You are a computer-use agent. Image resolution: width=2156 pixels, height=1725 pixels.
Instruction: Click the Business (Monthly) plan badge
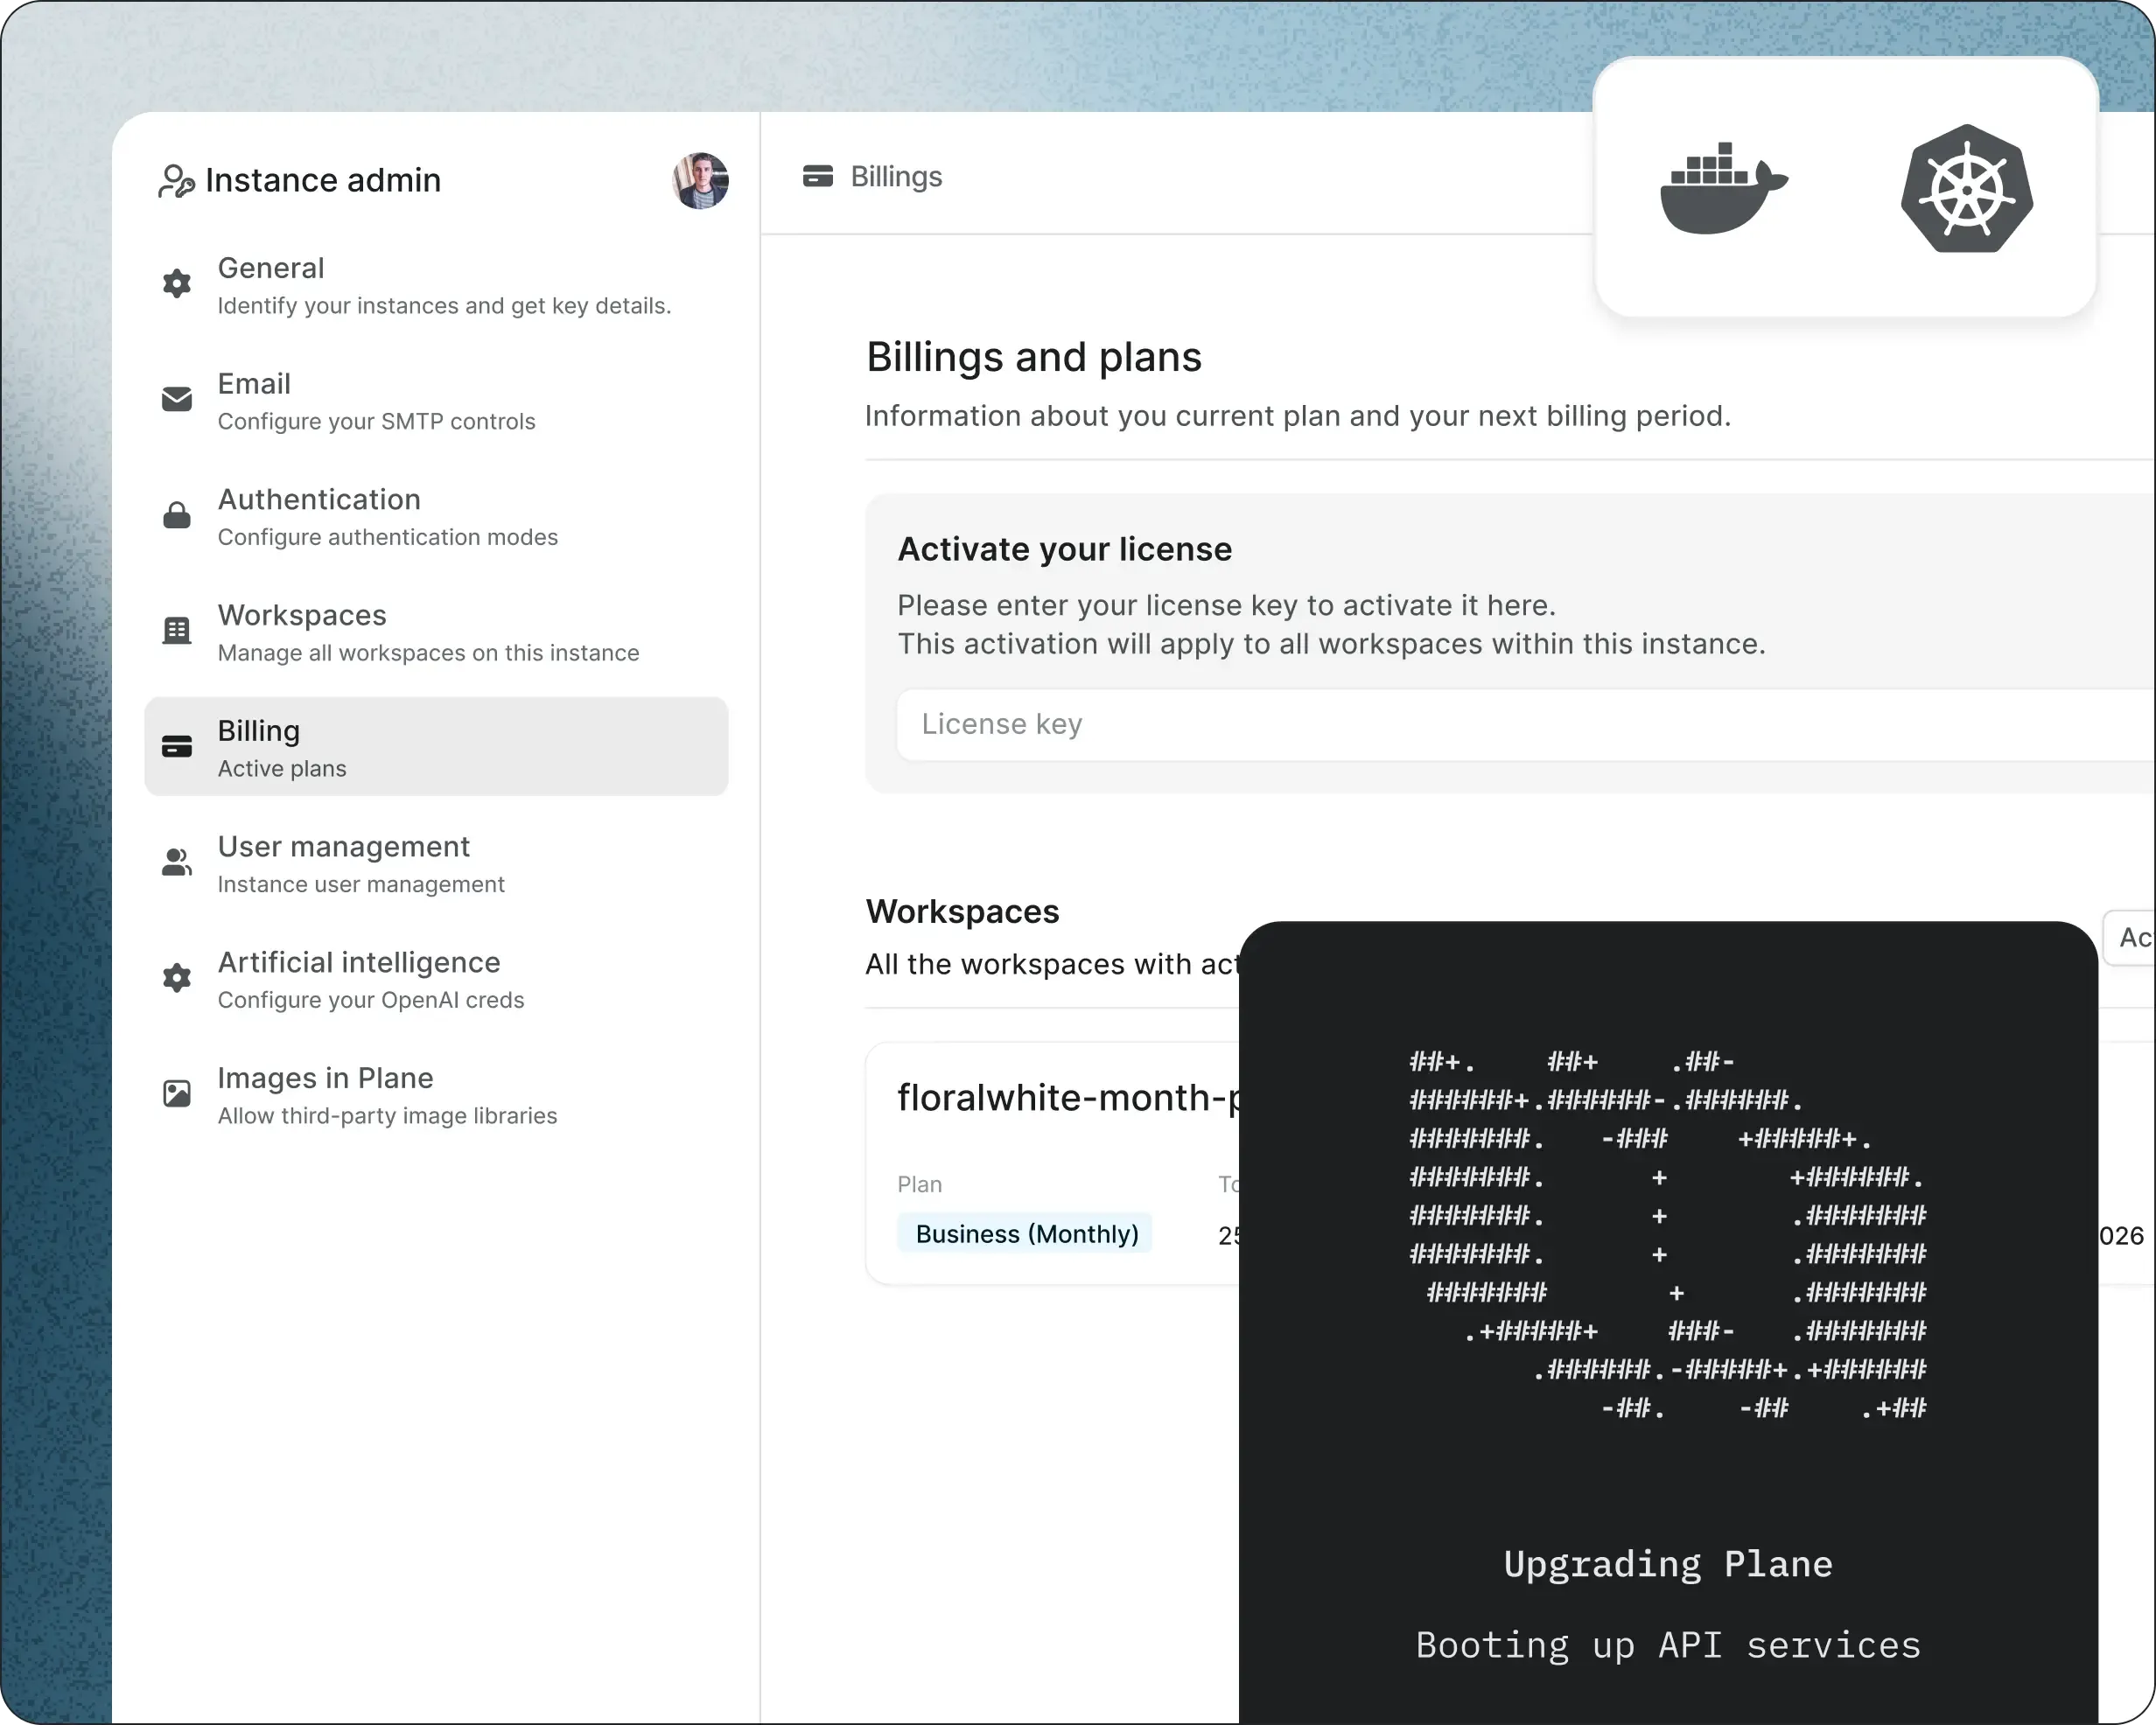pos(1026,1234)
